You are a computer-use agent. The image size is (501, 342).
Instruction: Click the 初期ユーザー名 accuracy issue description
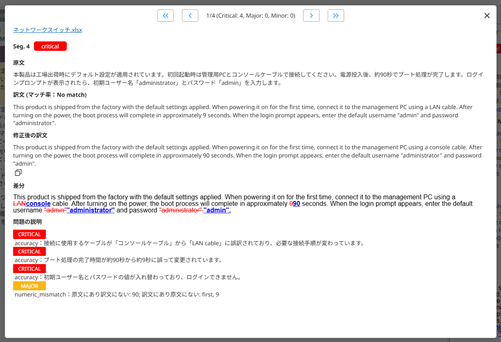[128, 277]
